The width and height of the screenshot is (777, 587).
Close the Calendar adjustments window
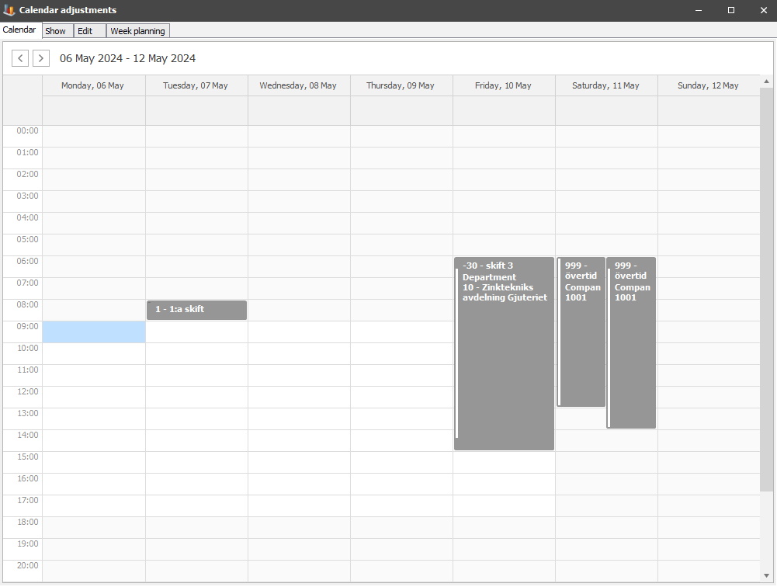point(764,10)
